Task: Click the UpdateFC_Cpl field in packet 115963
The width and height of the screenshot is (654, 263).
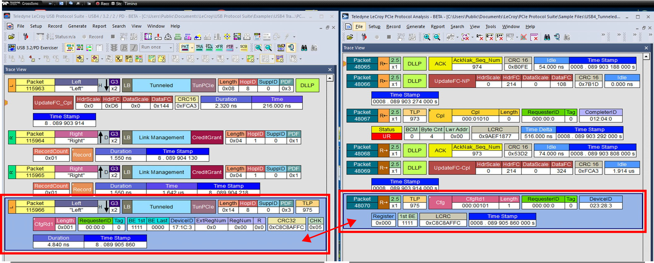Action: [x=53, y=103]
